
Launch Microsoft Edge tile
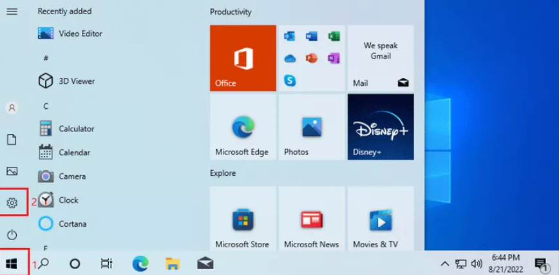pyautogui.click(x=243, y=127)
